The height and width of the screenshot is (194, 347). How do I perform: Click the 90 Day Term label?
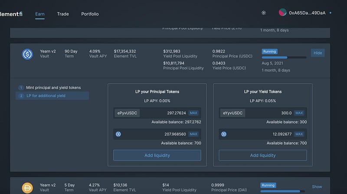click(x=71, y=54)
